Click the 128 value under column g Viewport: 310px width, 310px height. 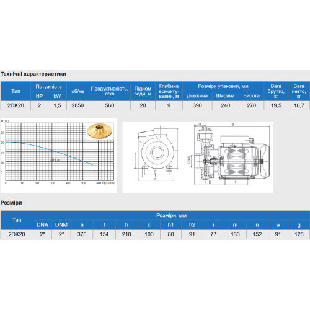click(x=299, y=234)
